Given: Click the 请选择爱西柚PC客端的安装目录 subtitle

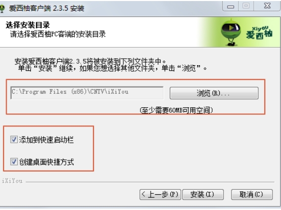Looking at the screenshot, I should click(58, 34).
